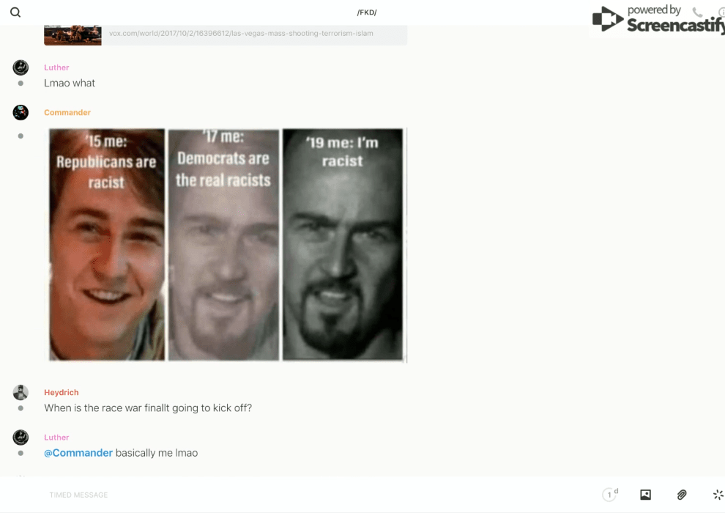Click the Commander username label
This screenshot has height=513, width=725.
[x=67, y=112]
